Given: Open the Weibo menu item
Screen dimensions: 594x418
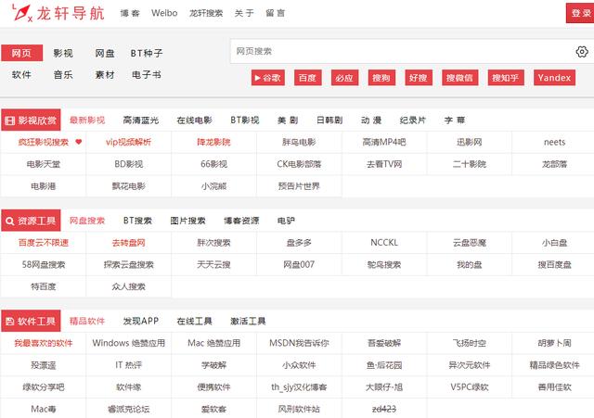Looking at the screenshot, I should pyautogui.click(x=164, y=13).
